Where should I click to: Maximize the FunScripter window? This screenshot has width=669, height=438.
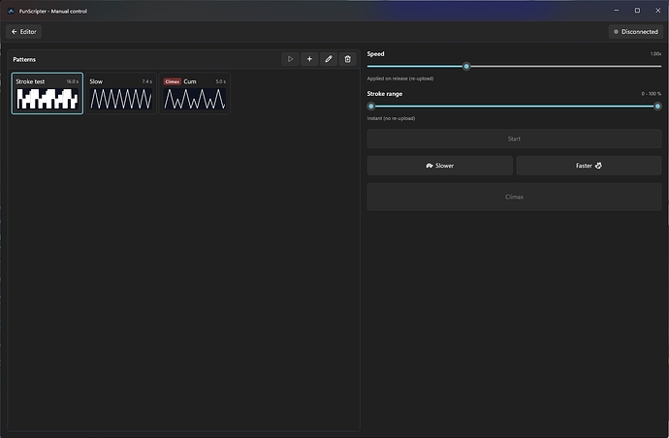pyautogui.click(x=637, y=11)
